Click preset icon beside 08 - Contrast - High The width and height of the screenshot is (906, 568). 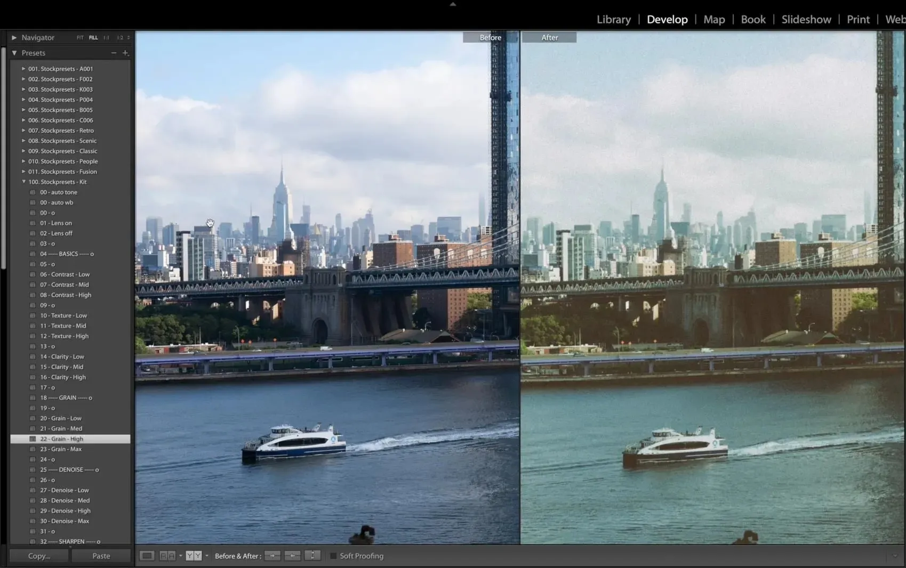33,295
